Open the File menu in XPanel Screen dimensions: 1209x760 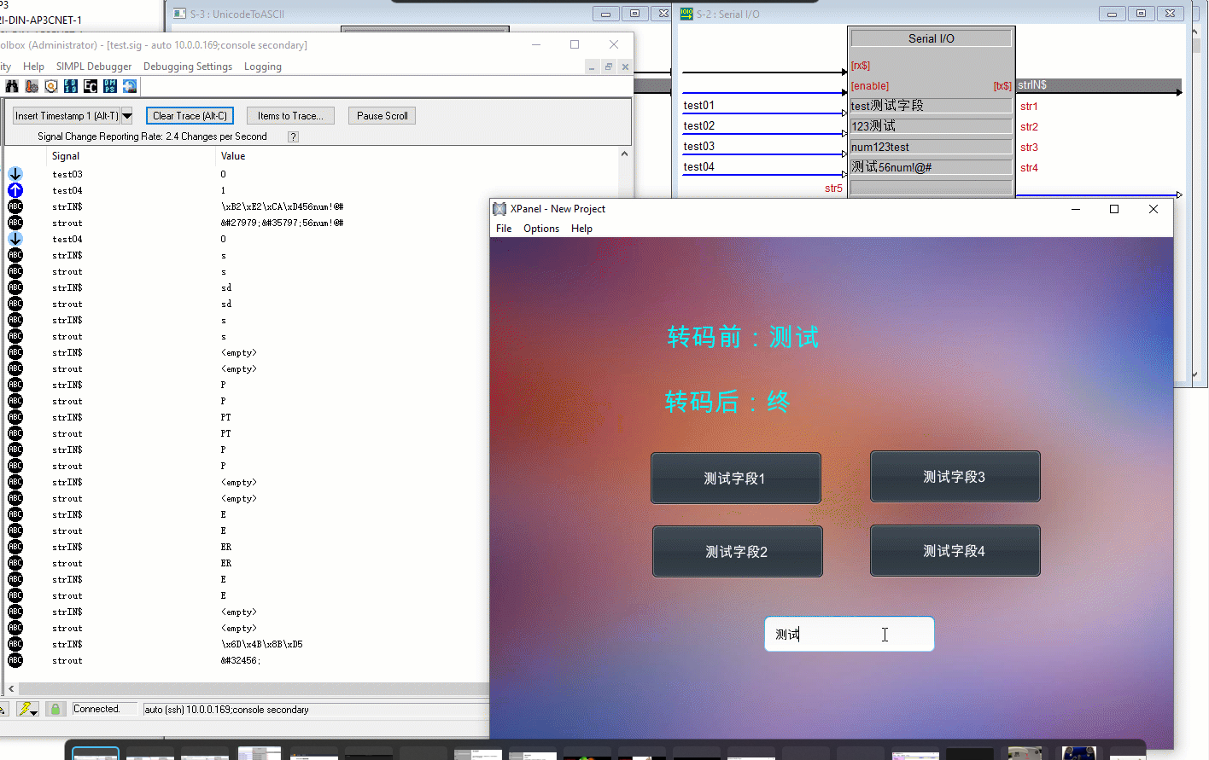[x=504, y=228]
